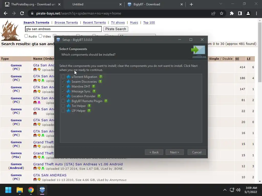
Task: Show help for Mainline DHT component
Action: point(94,86)
